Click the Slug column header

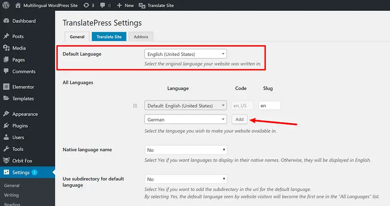tap(268, 88)
